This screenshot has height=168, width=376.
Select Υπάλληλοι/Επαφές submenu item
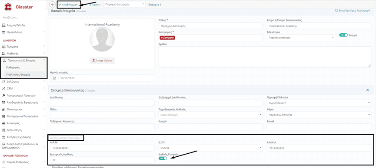18,74
